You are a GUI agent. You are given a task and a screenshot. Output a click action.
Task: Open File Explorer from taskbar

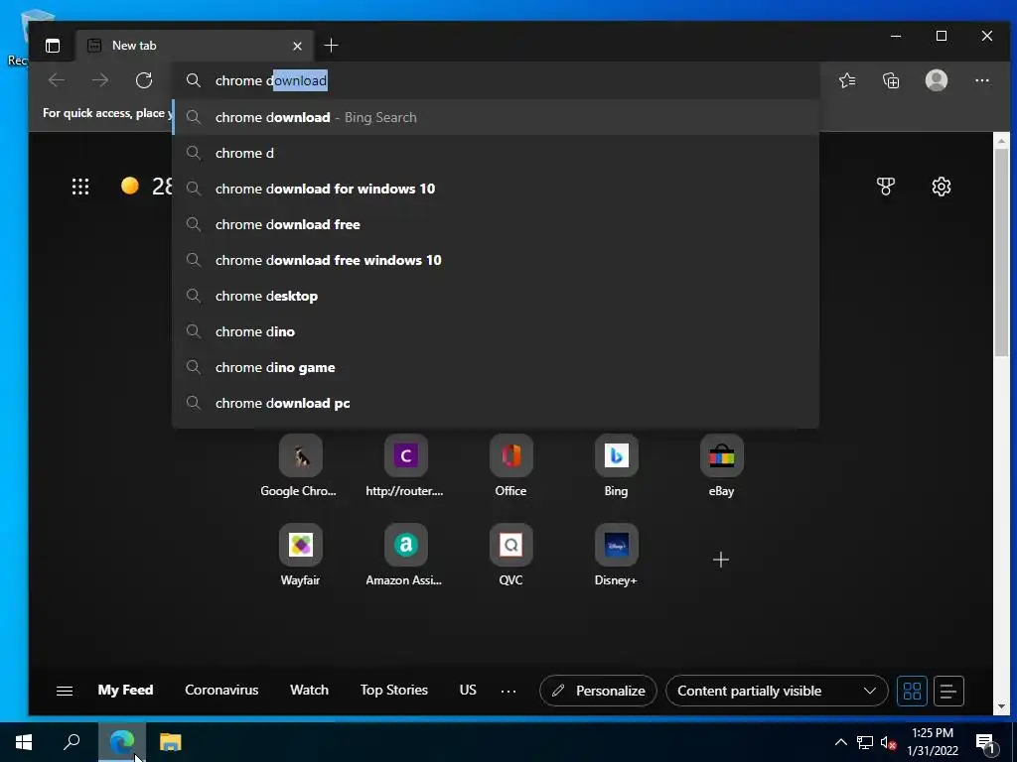click(170, 742)
